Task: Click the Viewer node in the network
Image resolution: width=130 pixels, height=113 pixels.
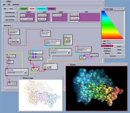Action: (x=35, y=69)
